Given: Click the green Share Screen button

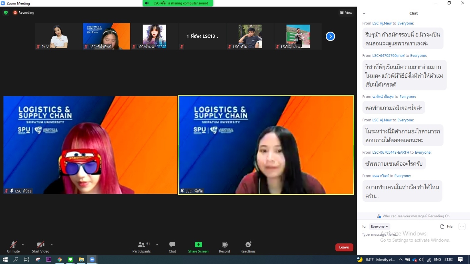Looking at the screenshot, I should click(x=198, y=247).
